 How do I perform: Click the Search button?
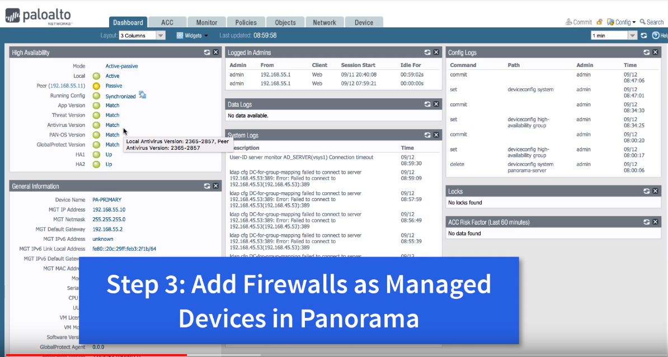click(x=651, y=22)
